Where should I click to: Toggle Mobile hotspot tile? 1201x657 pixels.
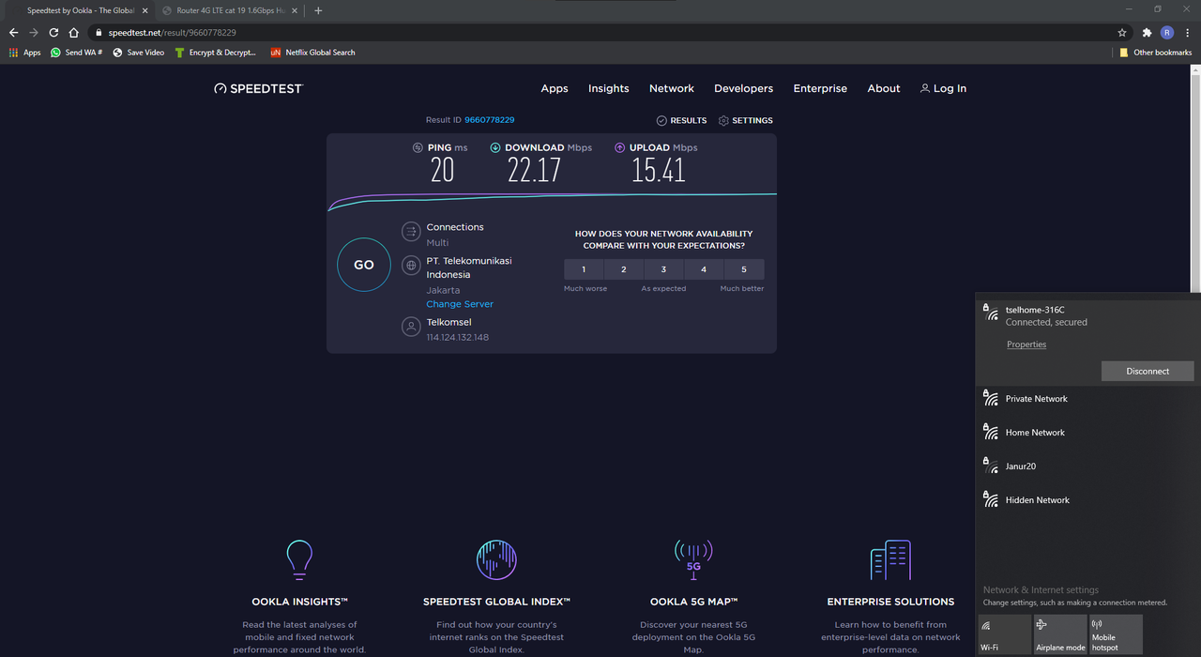coord(1115,634)
